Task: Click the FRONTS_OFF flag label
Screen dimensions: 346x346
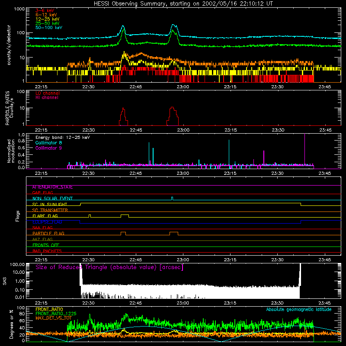Action: [46, 245]
